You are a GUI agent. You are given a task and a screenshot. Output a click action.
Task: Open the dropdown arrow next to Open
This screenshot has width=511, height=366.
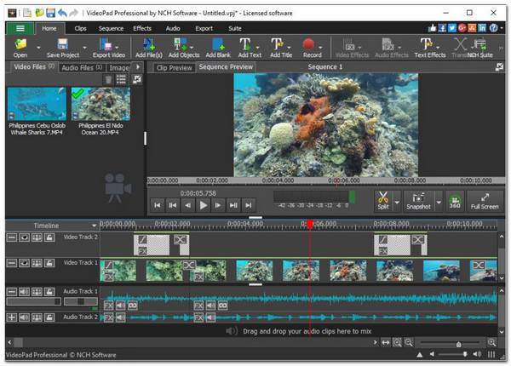(x=38, y=48)
